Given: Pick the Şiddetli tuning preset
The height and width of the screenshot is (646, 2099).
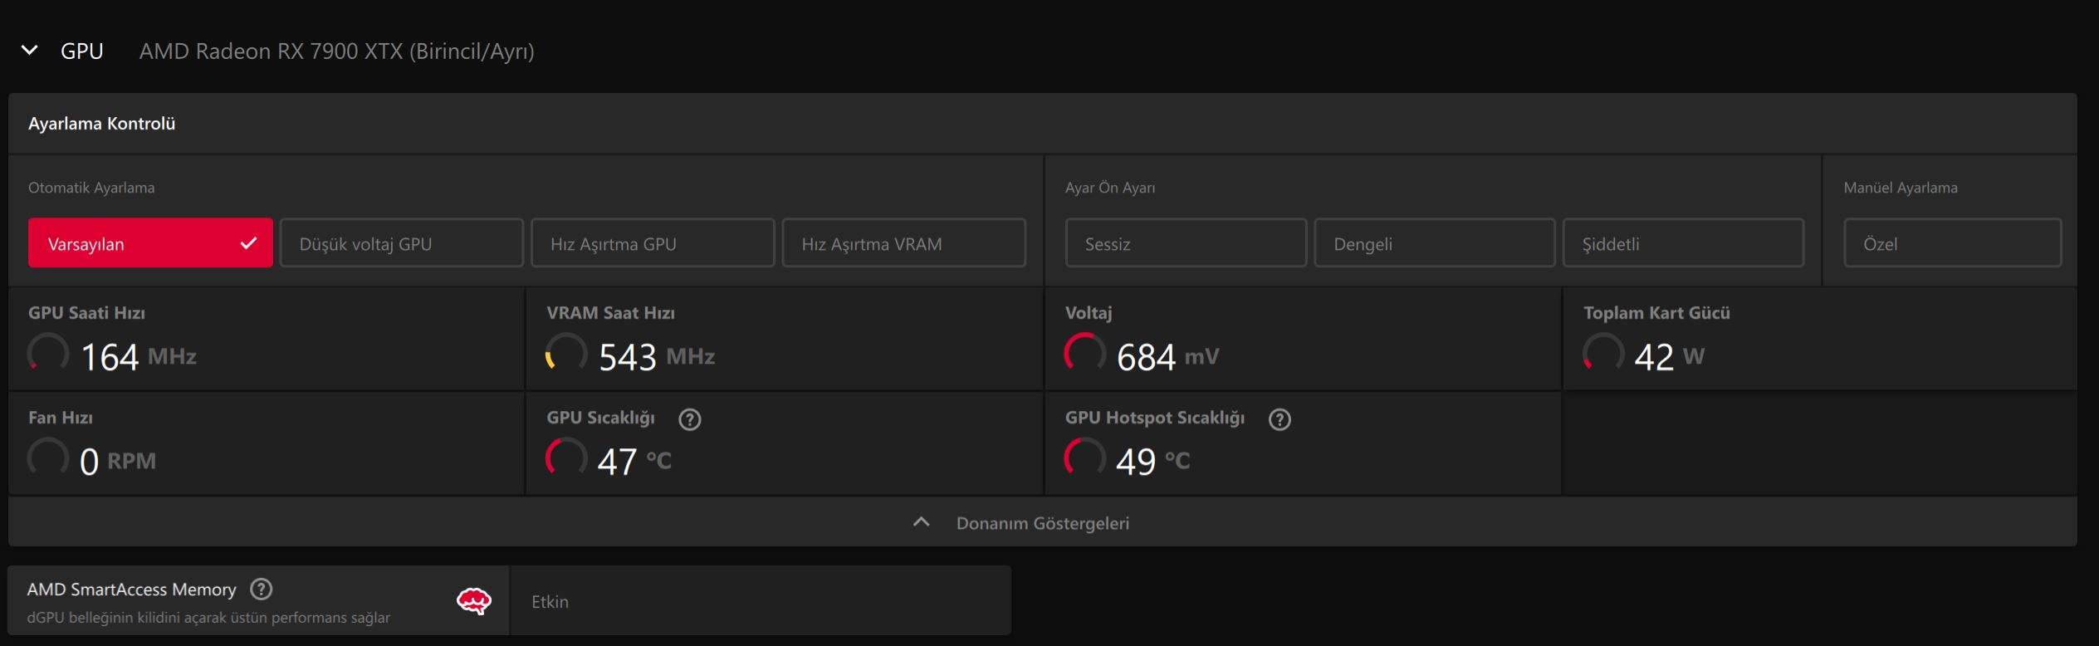Looking at the screenshot, I should click(1684, 243).
